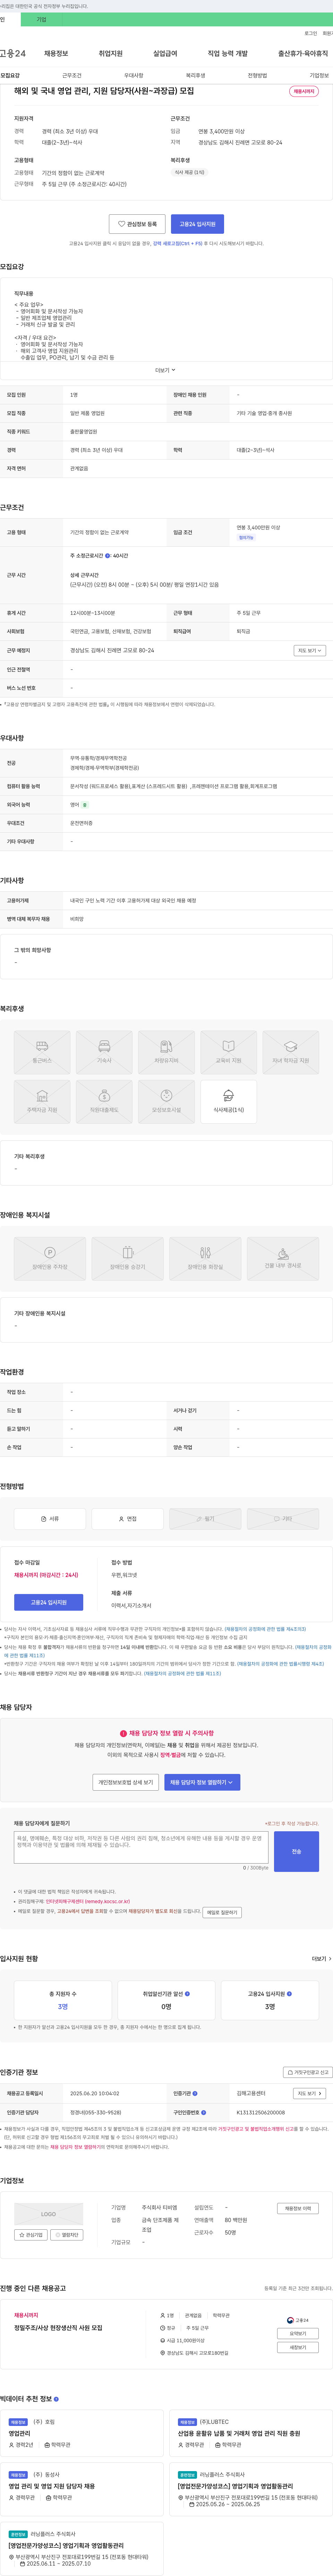This screenshot has width=333, height=2576.
Task: Open the 거짓구인광고 신고 button
Action: (x=308, y=2072)
